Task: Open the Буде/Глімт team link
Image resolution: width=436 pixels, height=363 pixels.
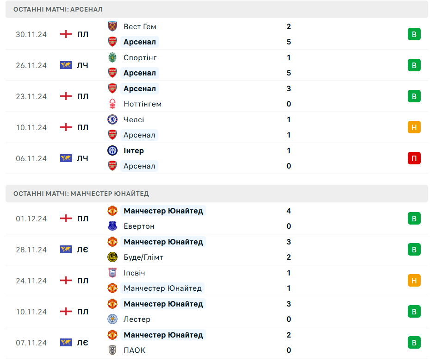Action: [x=143, y=257]
